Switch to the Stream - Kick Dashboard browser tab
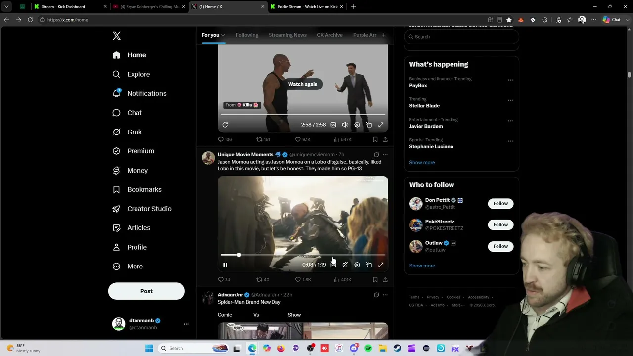 (x=71, y=7)
